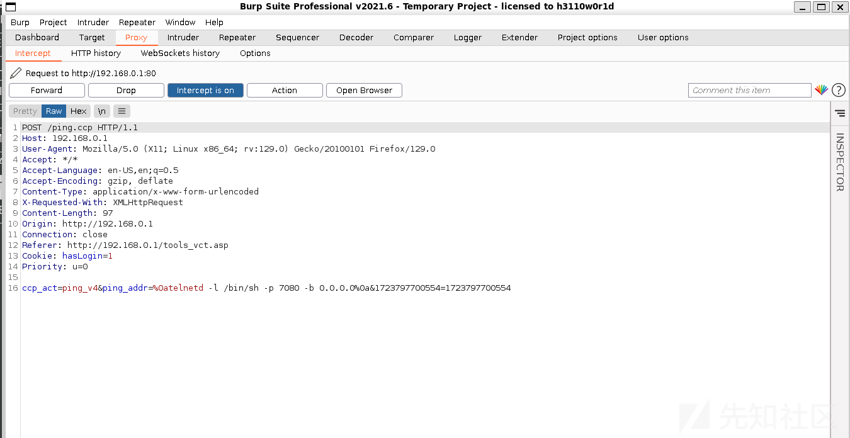Open the Intruder menu in the menu bar
Screen dimensions: 850x438
point(93,22)
